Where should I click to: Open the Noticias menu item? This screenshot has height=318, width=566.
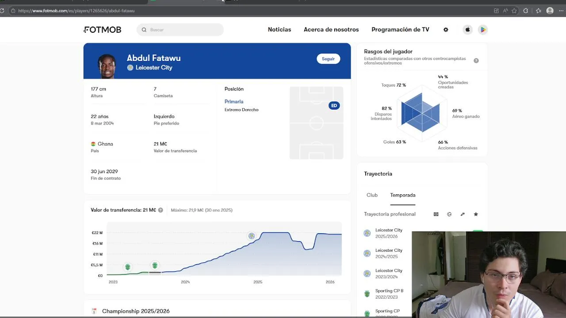pos(279,30)
